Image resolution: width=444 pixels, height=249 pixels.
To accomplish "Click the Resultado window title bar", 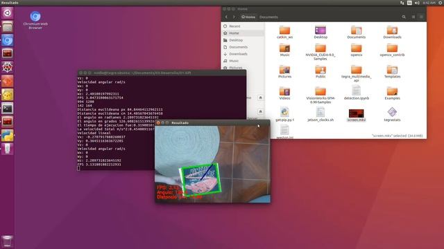I will pyautogui.click(x=213, y=123).
